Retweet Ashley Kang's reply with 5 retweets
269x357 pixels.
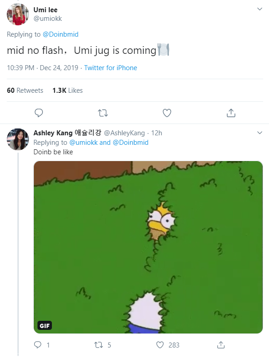pyautogui.click(x=98, y=345)
